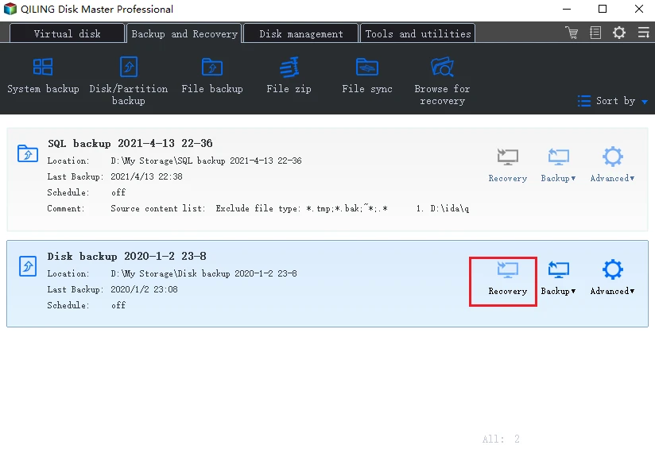Switch to the Virtual disk tab
This screenshot has width=655, height=449.
pyautogui.click(x=67, y=33)
